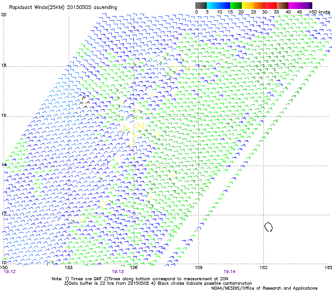This screenshot has width=332, height=291.
Task: Click the longitude label '156'
Action: pyautogui.click(x=134, y=268)
